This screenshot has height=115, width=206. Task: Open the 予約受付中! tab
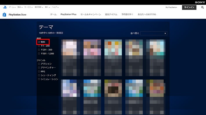coord(127,14)
